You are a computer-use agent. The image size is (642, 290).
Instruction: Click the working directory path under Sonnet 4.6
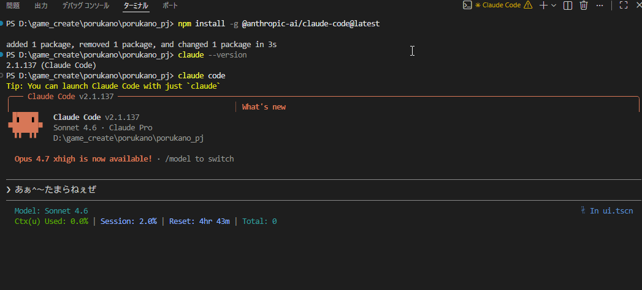click(129, 138)
